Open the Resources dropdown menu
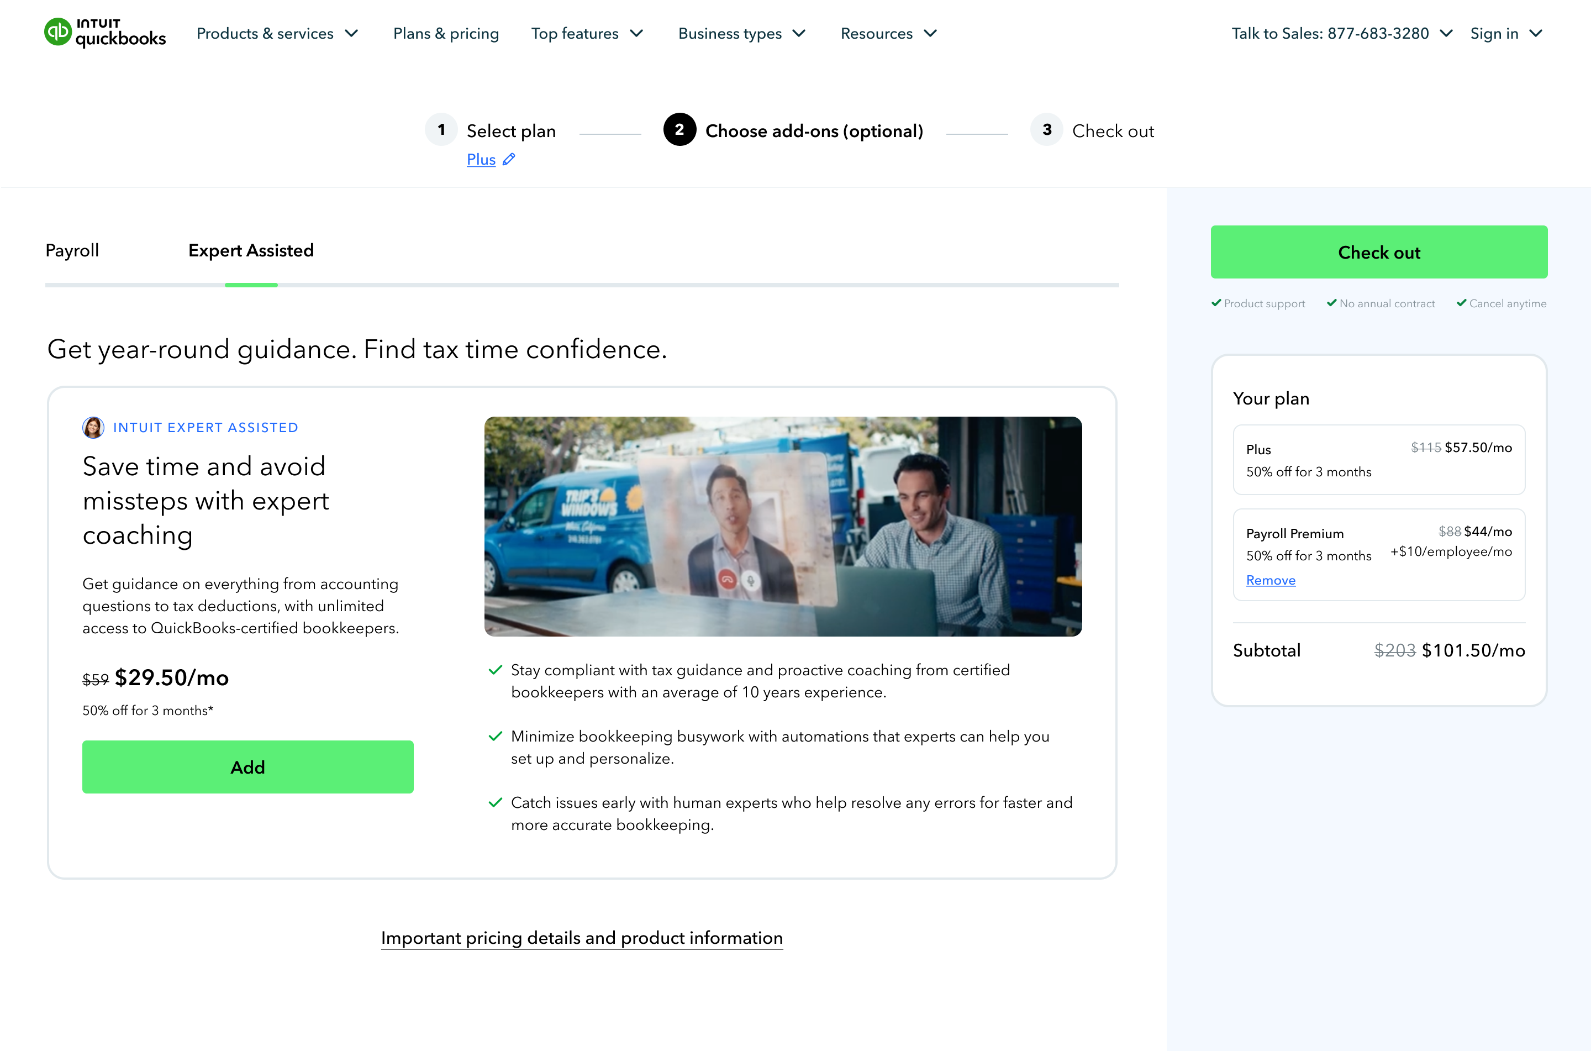 tap(889, 34)
